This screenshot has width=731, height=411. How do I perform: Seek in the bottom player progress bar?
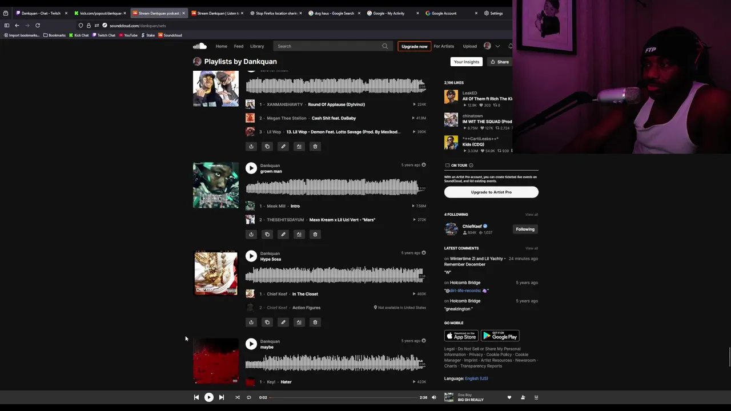tap(344, 397)
